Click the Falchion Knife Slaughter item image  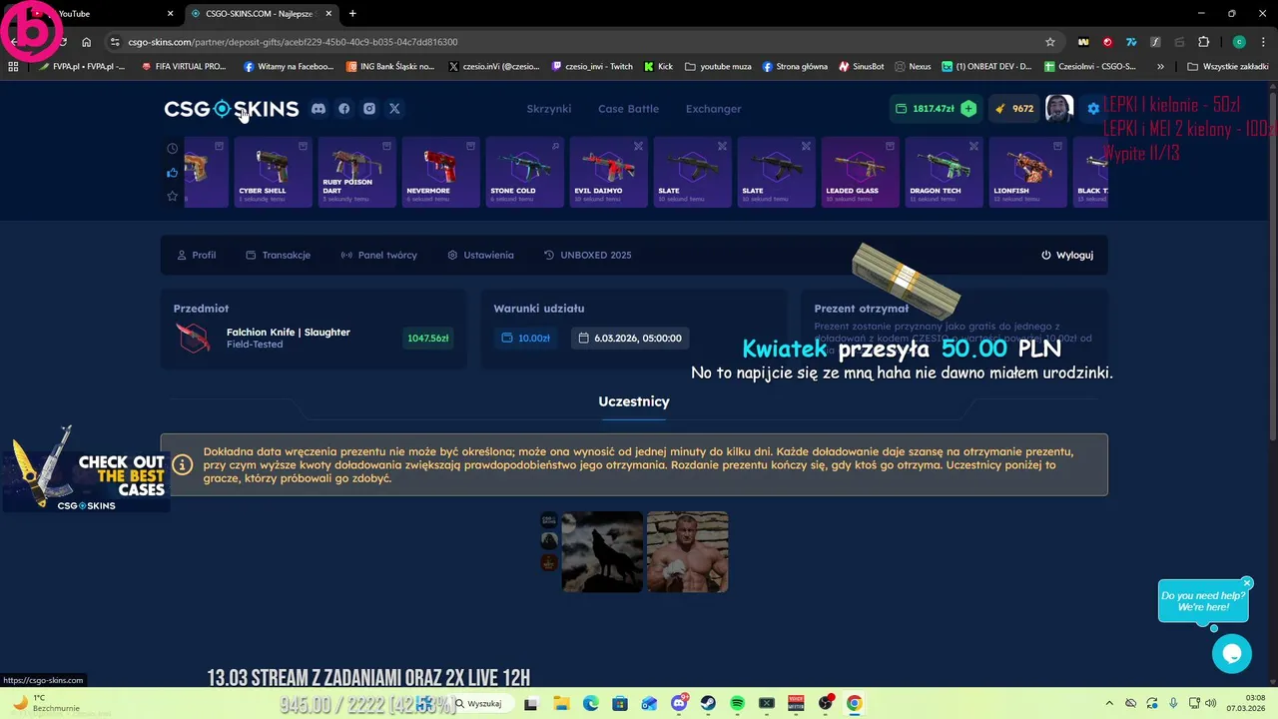[193, 338]
